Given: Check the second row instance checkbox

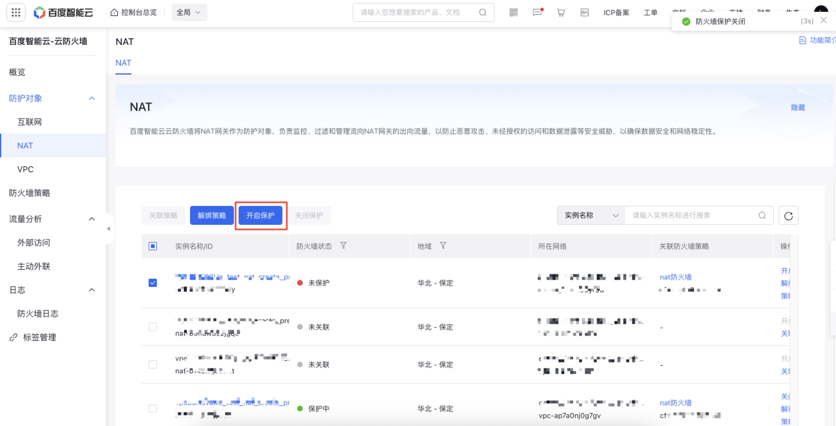Looking at the screenshot, I should click(152, 327).
